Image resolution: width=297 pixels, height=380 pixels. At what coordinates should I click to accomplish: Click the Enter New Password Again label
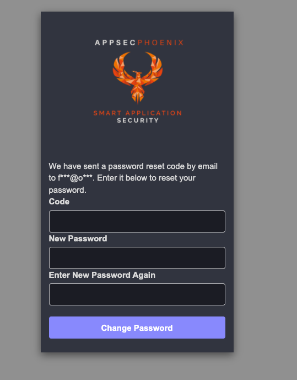(x=102, y=275)
